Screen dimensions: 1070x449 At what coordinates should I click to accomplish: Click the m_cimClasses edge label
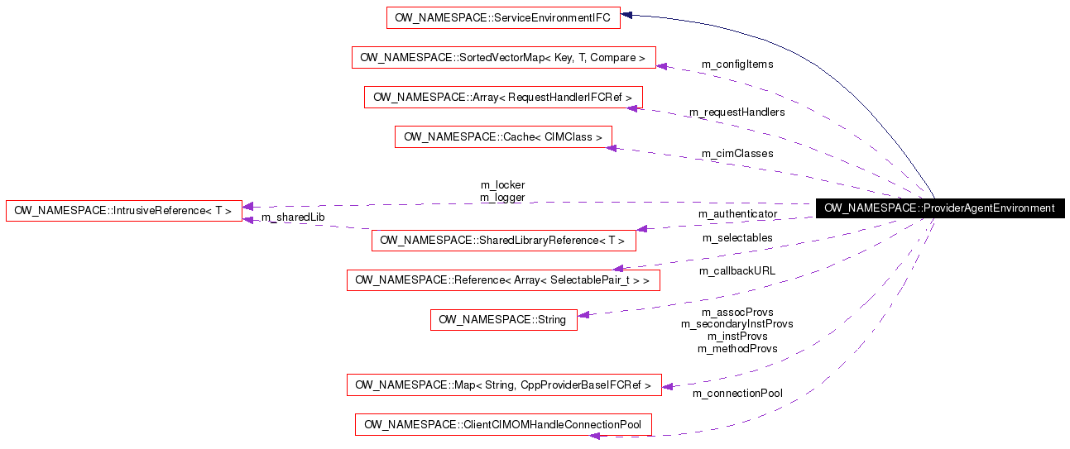[737, 153]
